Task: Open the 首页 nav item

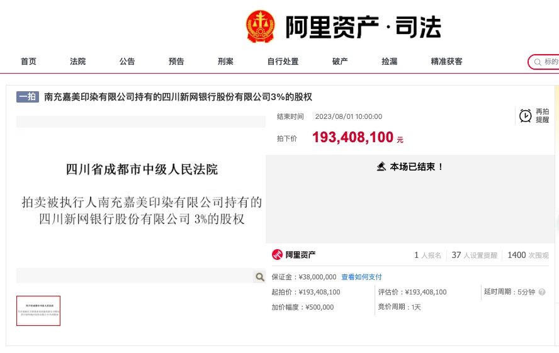Action: pos(28,61)
